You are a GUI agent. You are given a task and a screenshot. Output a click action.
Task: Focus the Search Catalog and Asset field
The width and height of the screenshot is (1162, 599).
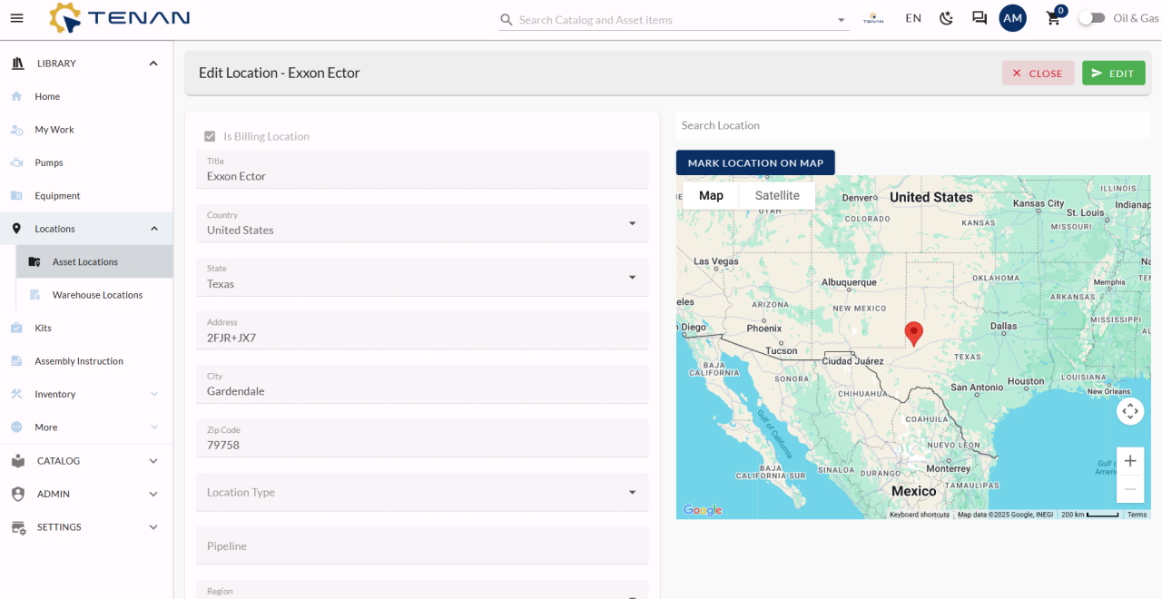[675, 20]
